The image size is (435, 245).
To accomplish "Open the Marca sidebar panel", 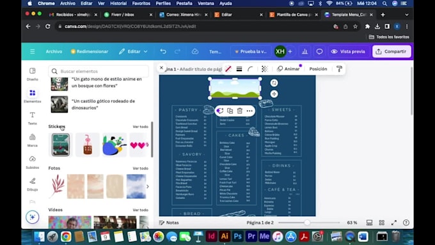I will [33, 140].
